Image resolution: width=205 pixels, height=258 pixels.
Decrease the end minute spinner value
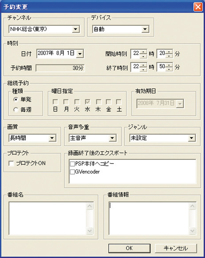[169, 69]
